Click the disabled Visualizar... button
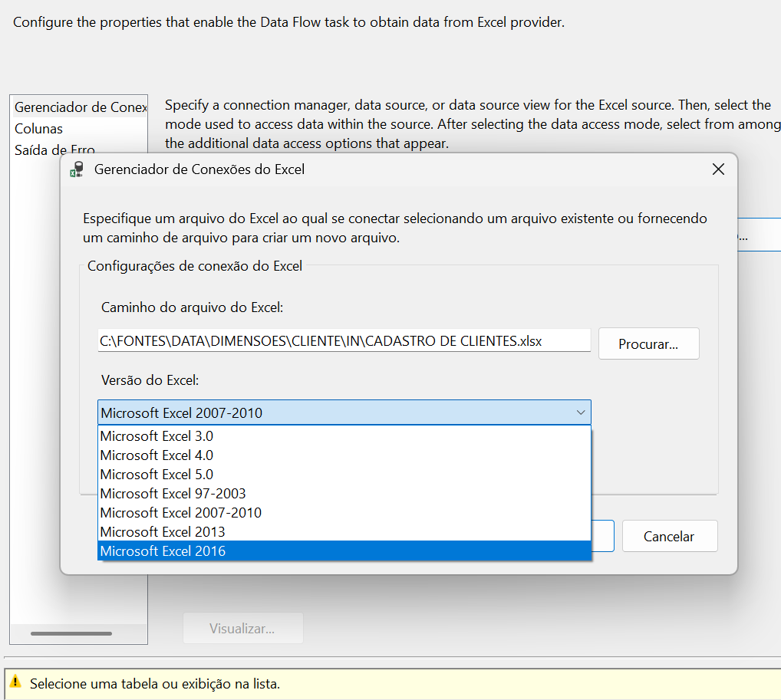This screenshot has height=700, width=781. pos(243,628)
